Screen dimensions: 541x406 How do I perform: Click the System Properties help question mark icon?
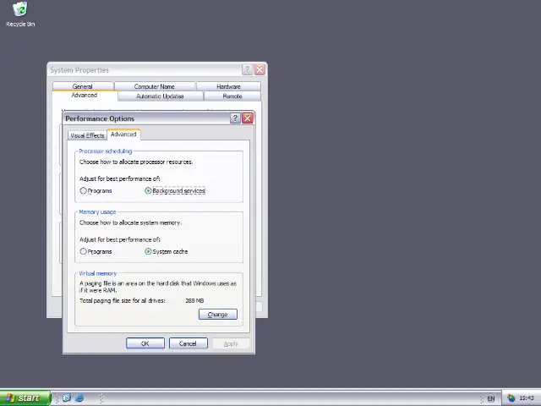[x=247, y=70]
